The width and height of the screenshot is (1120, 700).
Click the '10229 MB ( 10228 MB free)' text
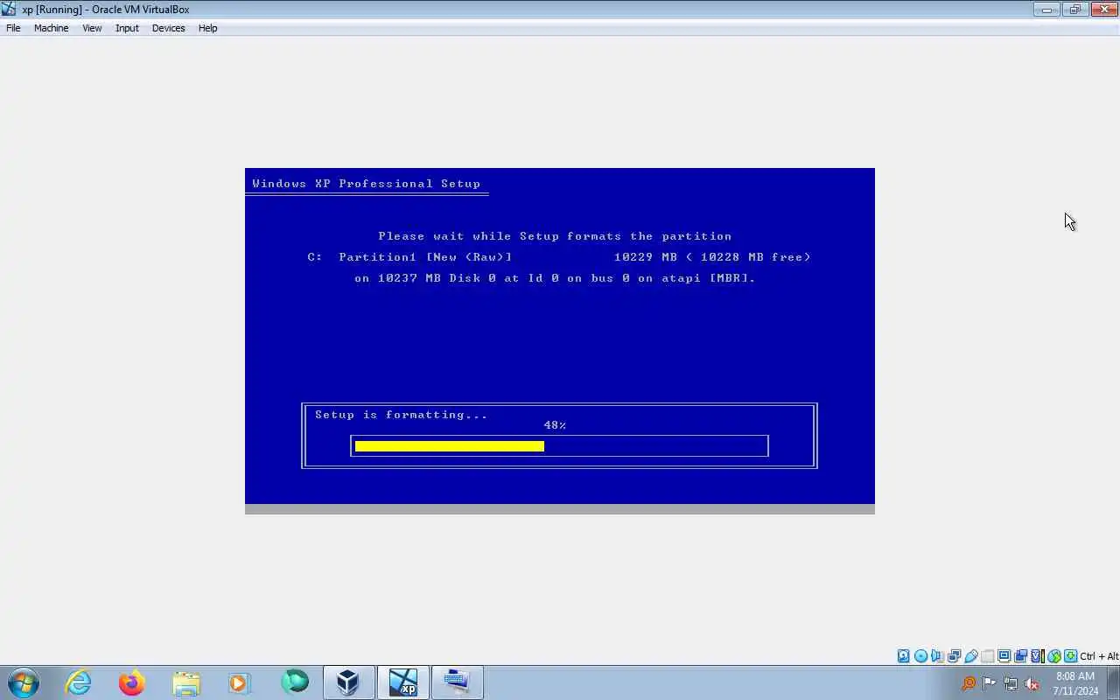[x=712, y=257]
